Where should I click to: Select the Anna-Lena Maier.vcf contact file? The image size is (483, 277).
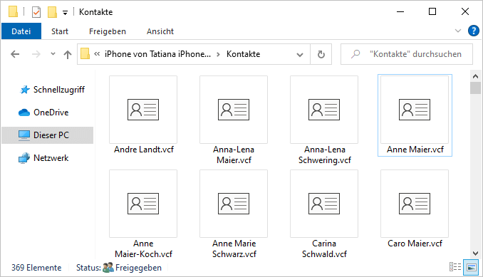[x=234, y=120]
